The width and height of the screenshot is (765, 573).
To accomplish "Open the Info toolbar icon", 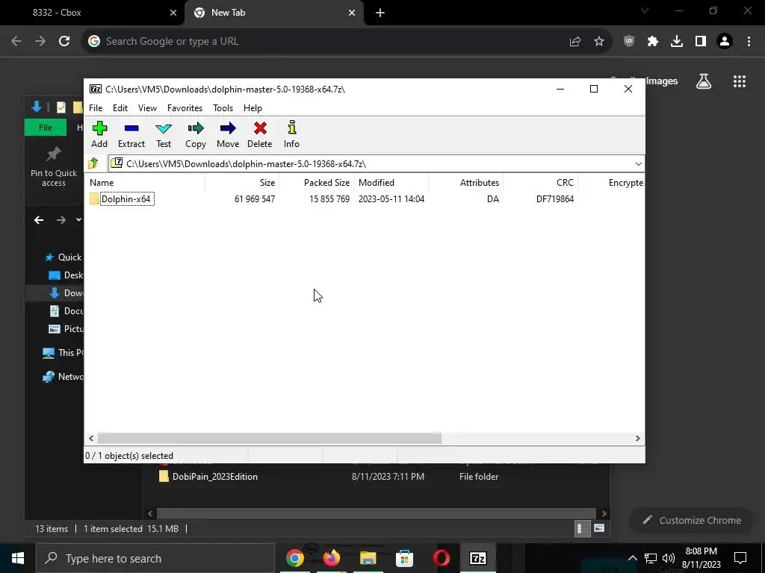I will (291, 134).
